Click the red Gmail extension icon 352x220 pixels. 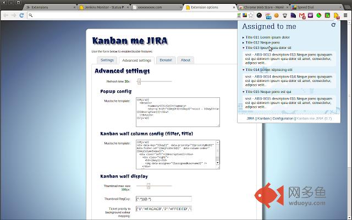[x=302, y=15]
